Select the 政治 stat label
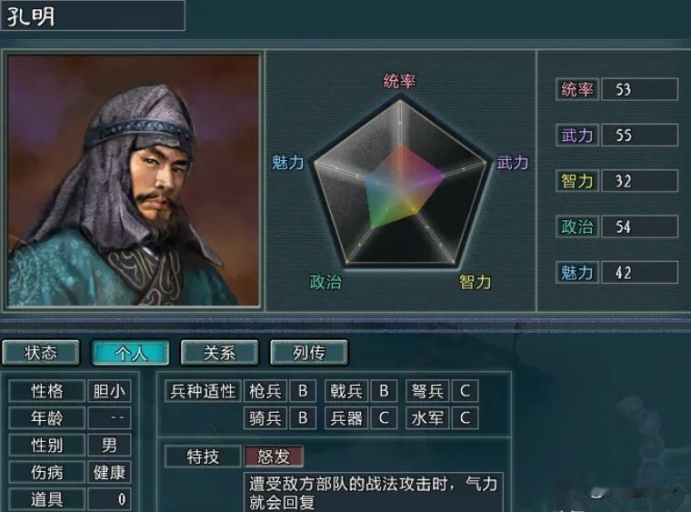Screen dimensions: 691x512 [x=576, y=227]
